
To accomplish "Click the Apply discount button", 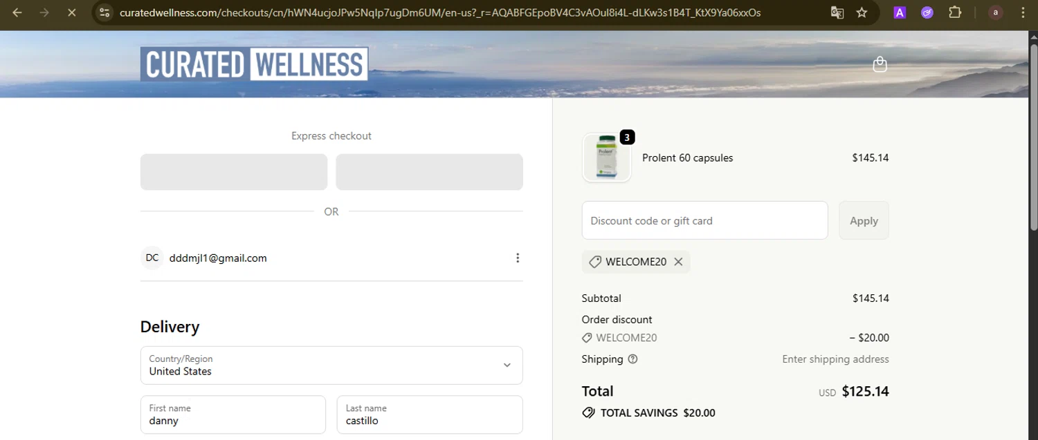I will (x=864, y=220).
